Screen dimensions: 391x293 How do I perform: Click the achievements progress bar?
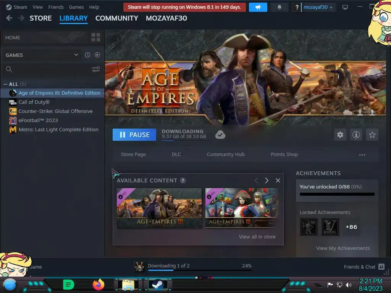click(x=337, y=194)
